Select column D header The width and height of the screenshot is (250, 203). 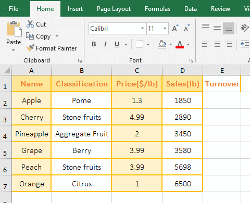point(182,70)
